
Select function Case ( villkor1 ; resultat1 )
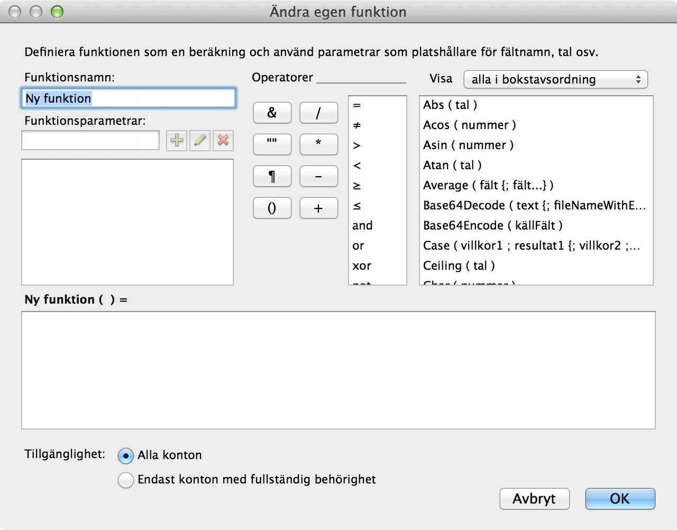coord(536,246)
